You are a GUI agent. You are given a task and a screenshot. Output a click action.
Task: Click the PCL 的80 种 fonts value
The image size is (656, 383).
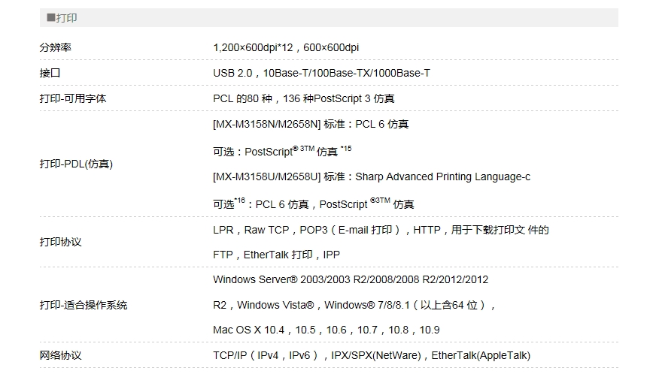click(x=303, y=98)
